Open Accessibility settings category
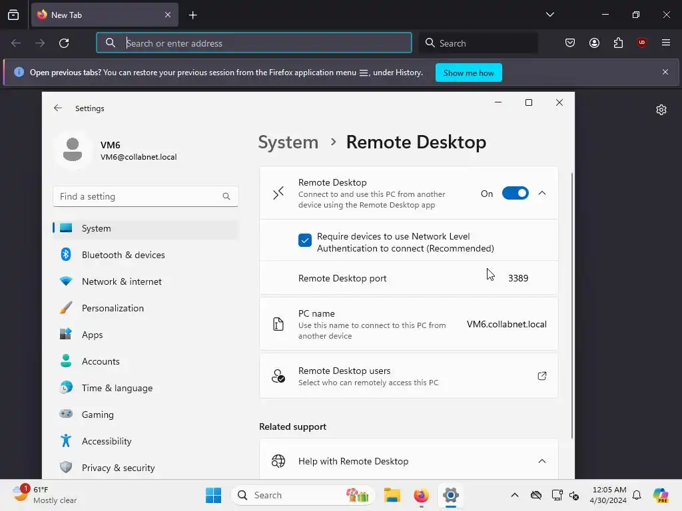 click(x=146, y=441)
